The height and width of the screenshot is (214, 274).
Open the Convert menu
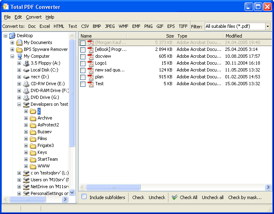(x=34, y=17)
